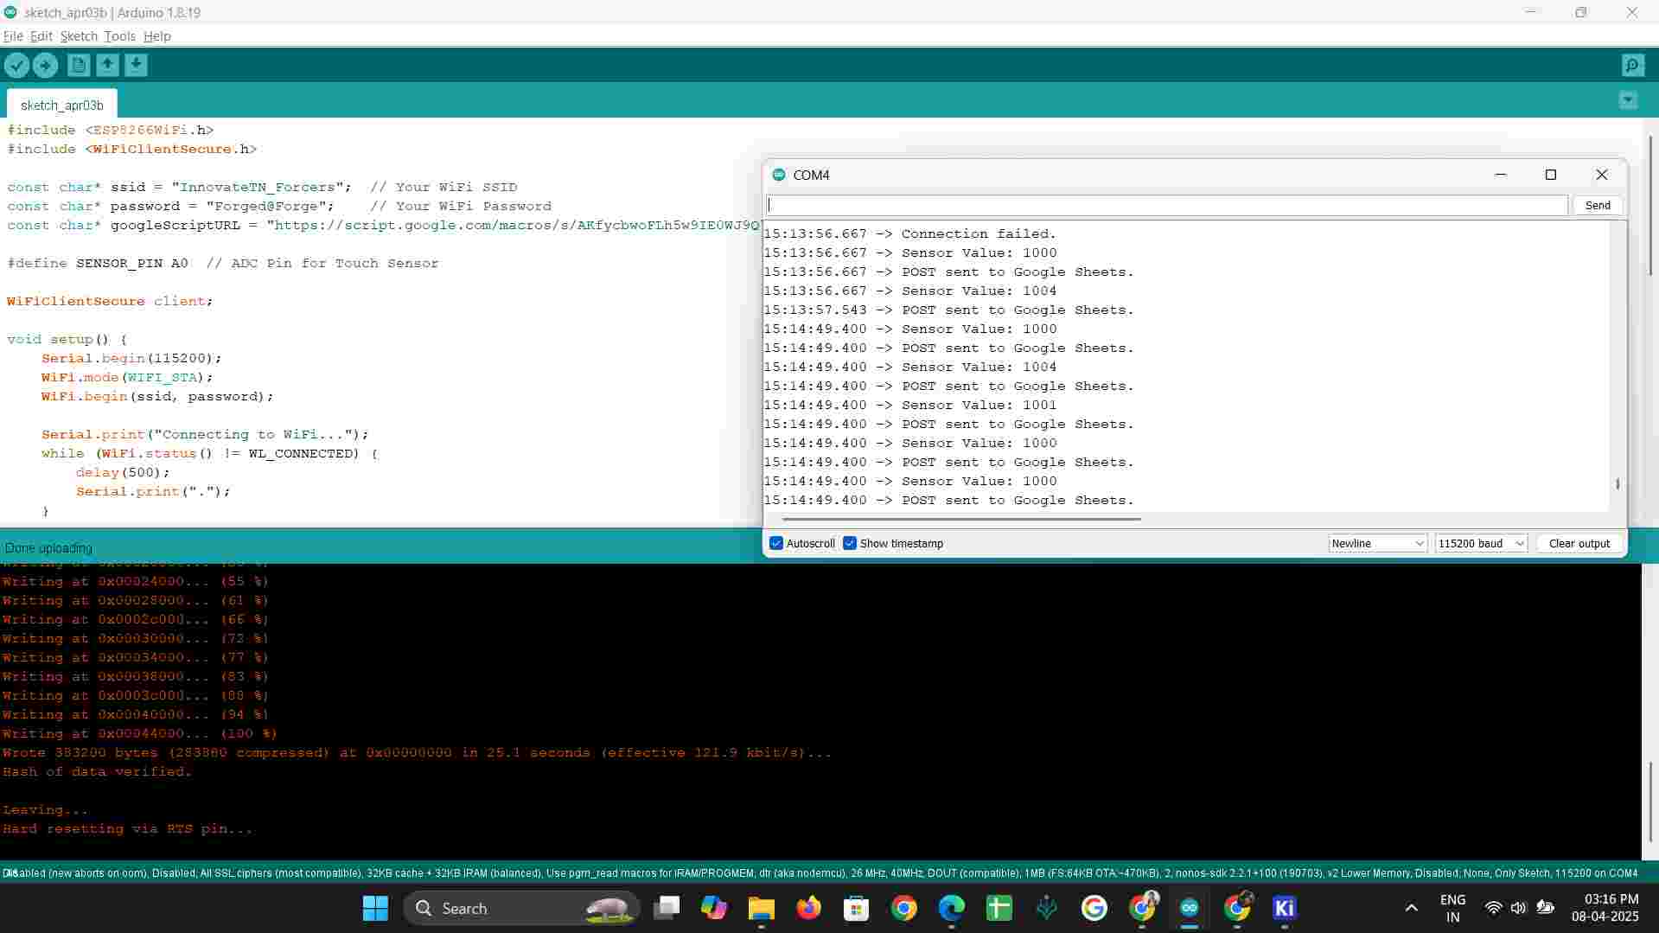Toggle the Autoscroll checkbox

(x=776, y=543)
